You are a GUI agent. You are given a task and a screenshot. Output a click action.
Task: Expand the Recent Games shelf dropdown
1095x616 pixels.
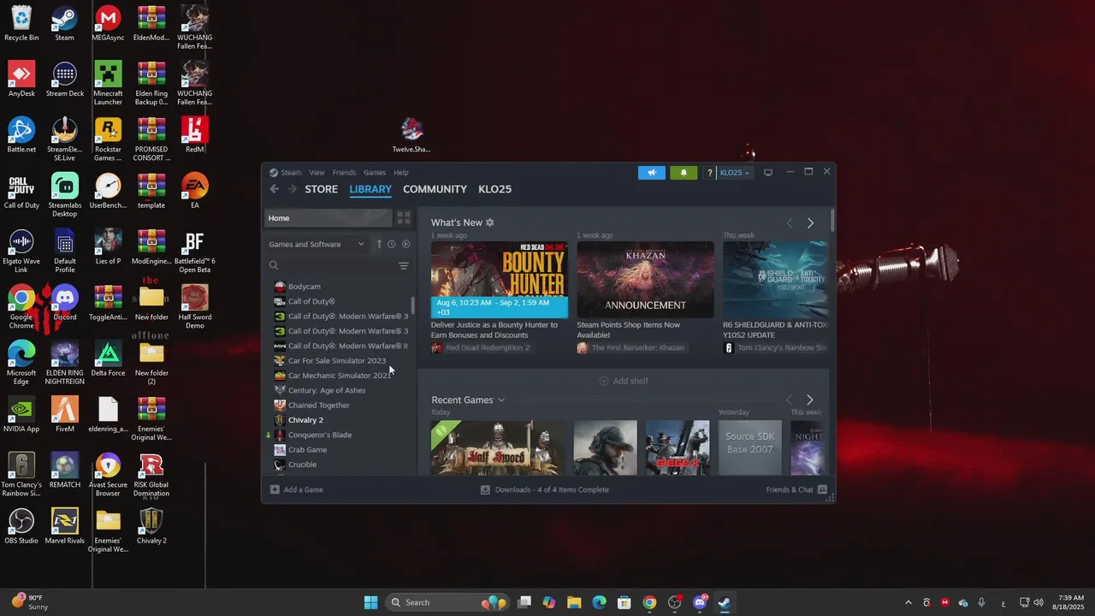pyautogui.click(x=501, y=400)
